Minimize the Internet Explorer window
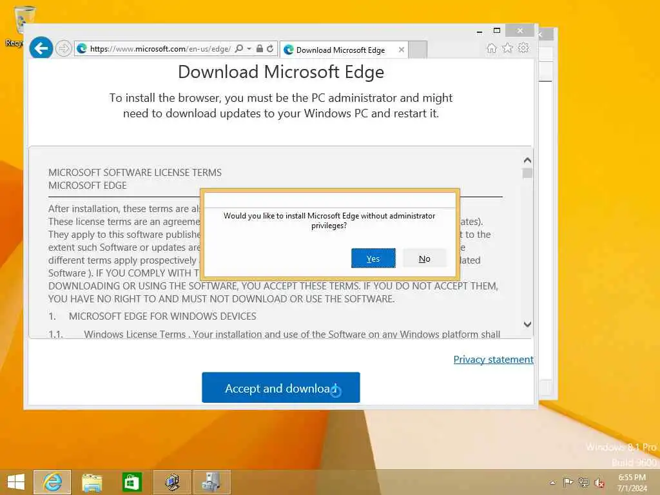 [x=480, y=31]
